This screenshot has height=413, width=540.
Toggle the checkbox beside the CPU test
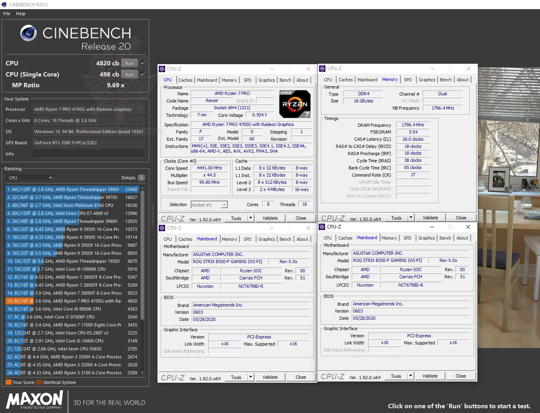143,63
